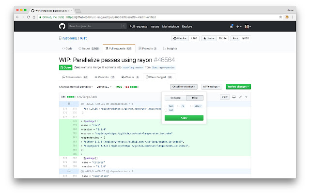Switch to the Conversation tab
The width and height of the screenshot is (310, 194).
pos(75,77)
